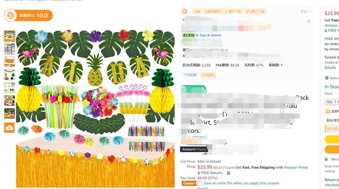This screenshot has width=339, height=189.
Task: Tick the 5% coupon checkbox
Action: click(200, 183)
